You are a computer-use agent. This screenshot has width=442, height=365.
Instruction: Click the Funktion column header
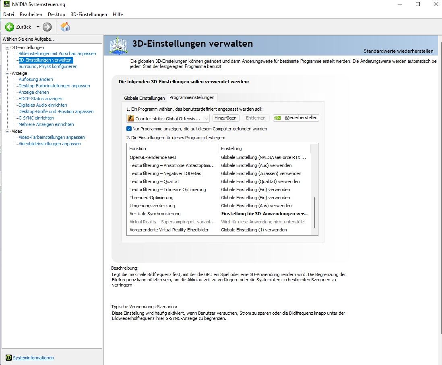click(x=173, y=148)
